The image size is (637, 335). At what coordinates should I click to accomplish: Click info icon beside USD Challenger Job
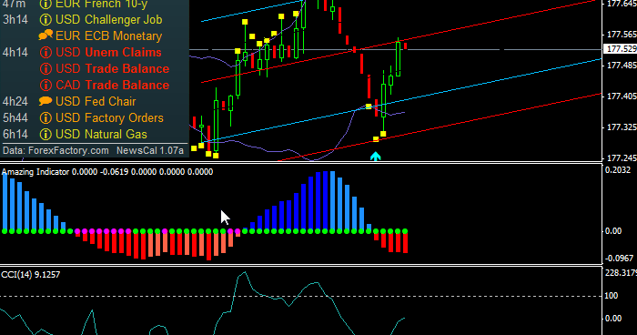point(45,19)
